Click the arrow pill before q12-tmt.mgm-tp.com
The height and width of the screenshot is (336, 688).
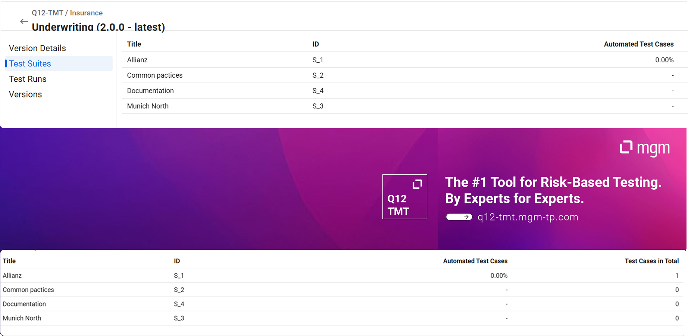pyautogui.click(x=459, y=217)
